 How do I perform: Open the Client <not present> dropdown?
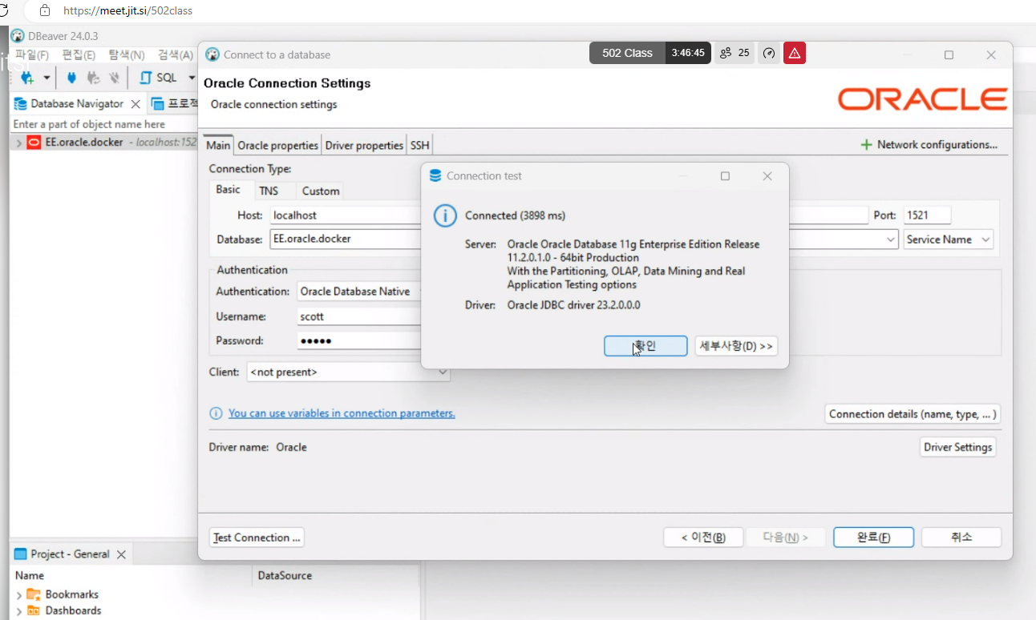tap(348, 372)
